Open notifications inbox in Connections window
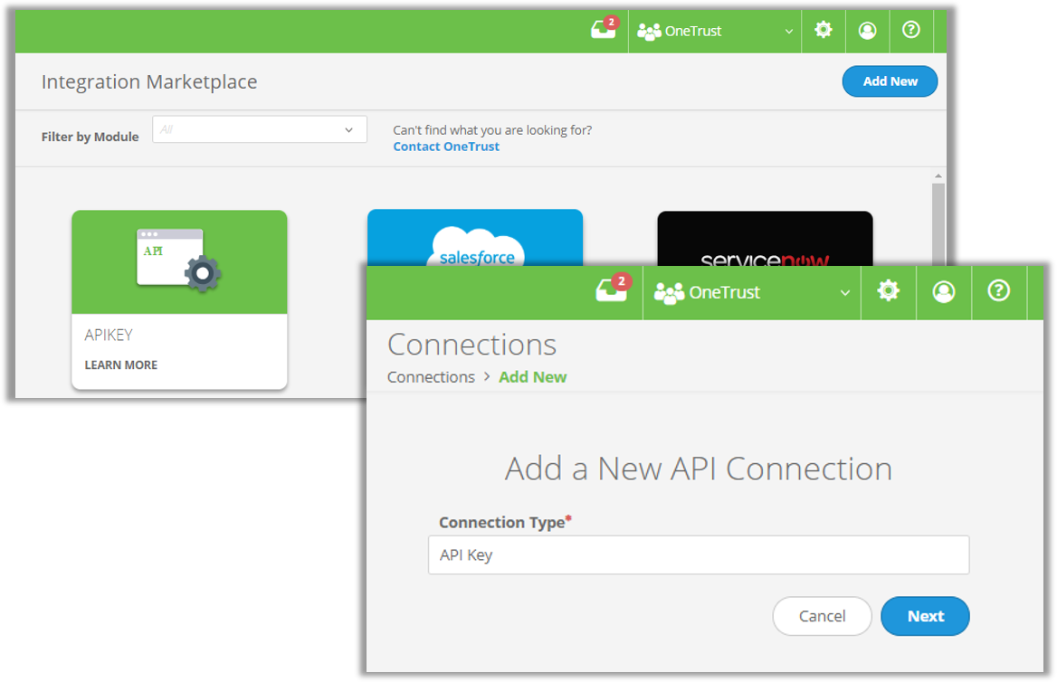The image size is (1057, 682). [613, 289]
